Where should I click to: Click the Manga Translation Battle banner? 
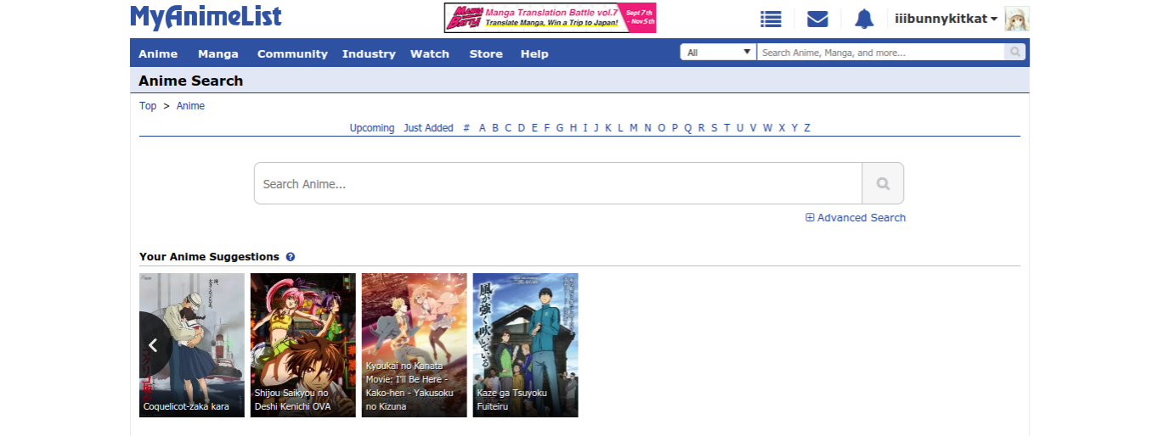point(550,18)
